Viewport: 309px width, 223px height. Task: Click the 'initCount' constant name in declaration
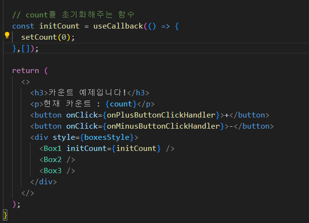pos(59,26)
